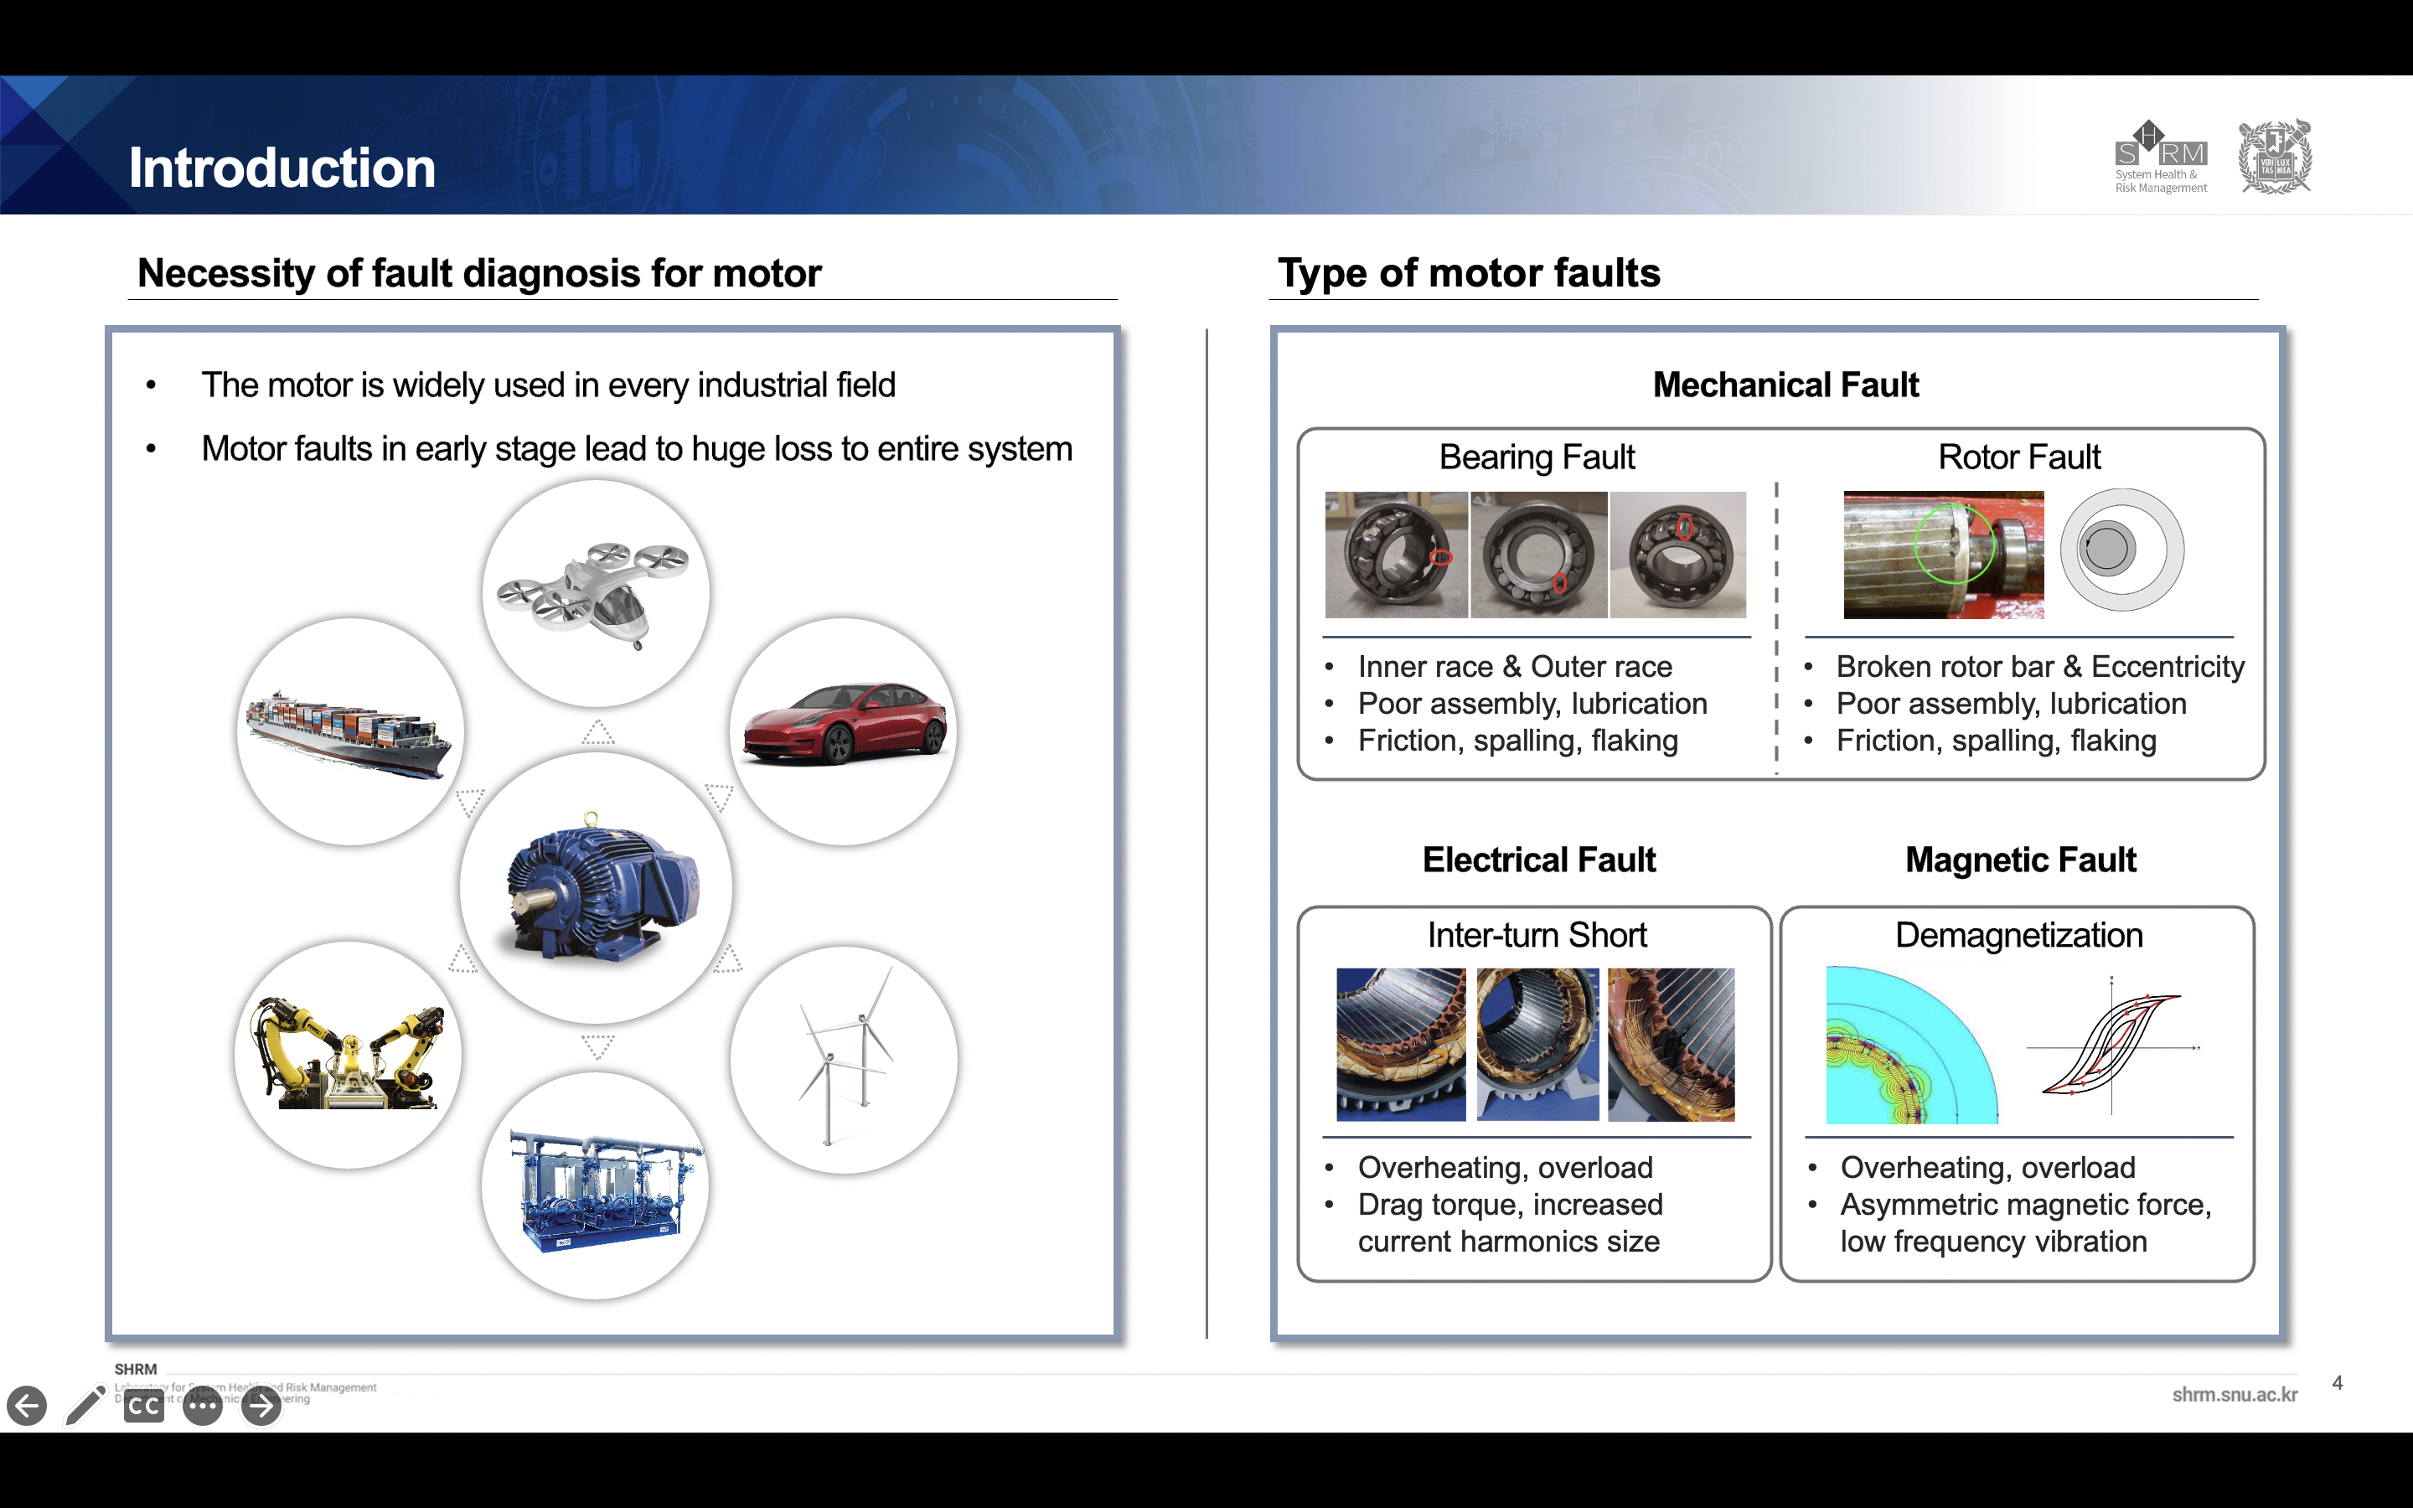Click the 'Mechanical Fault' heading
Image resolution: width=2413 pixels, height=1508 pixels.
coord(1785,385)
